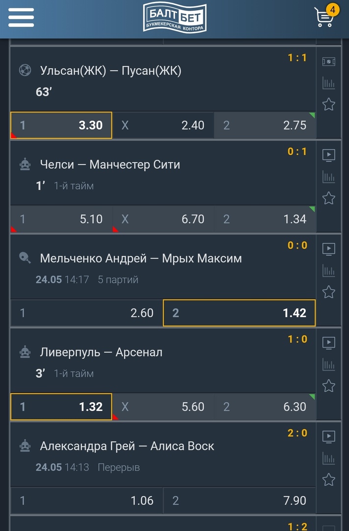Image resolution: width=349 pixels, height=531 pixels.
Task: Deselect the 3.30 odds on Ульсан win
Action: [61, 125]
